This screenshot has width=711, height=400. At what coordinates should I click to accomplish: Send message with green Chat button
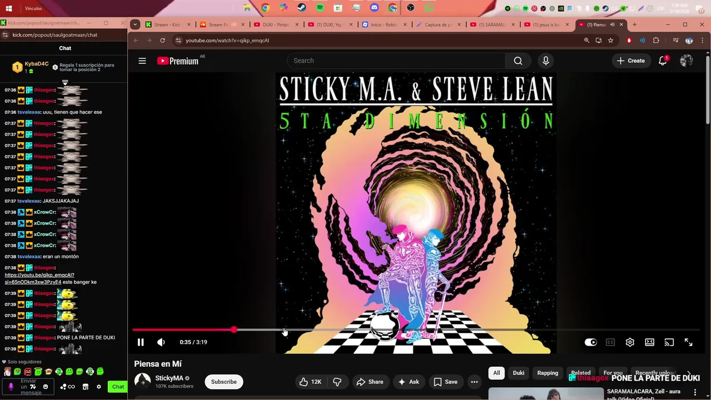coord(118,387)
